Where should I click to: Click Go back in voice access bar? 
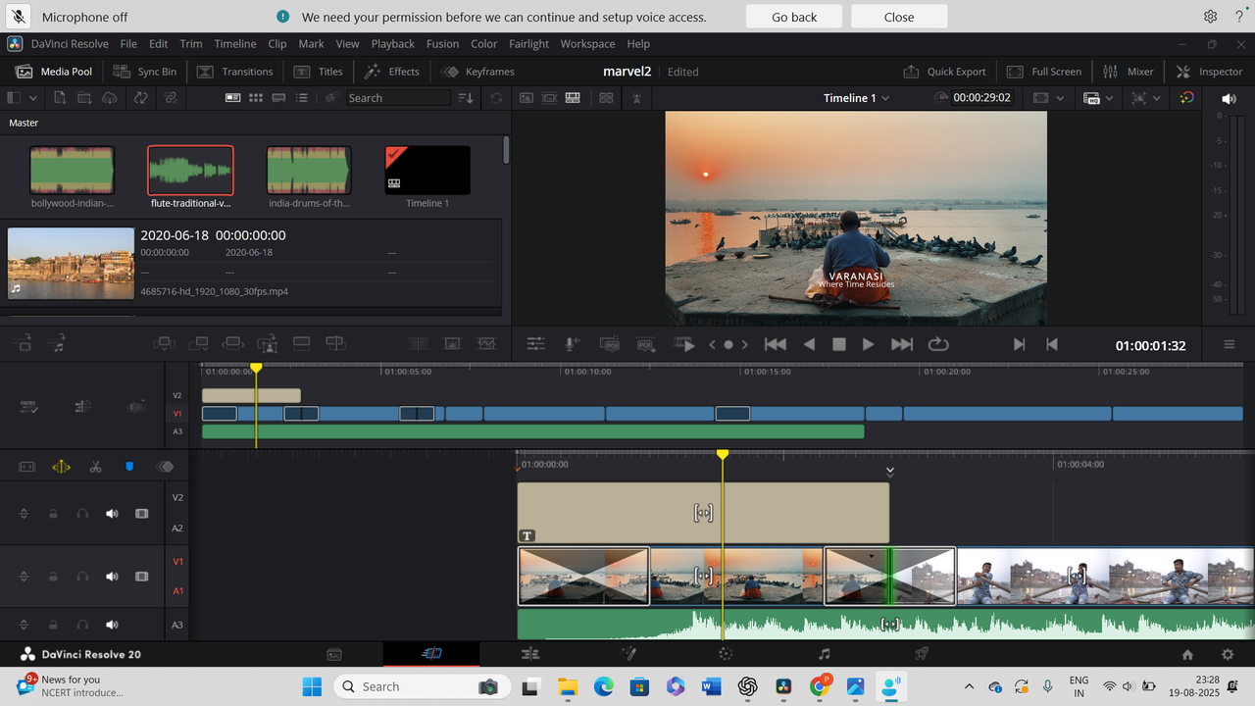[x=794, y=17]
